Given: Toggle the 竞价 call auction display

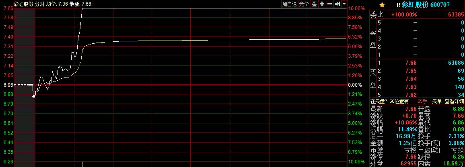Looking at the screenshot, I should [x=304, y=4].
